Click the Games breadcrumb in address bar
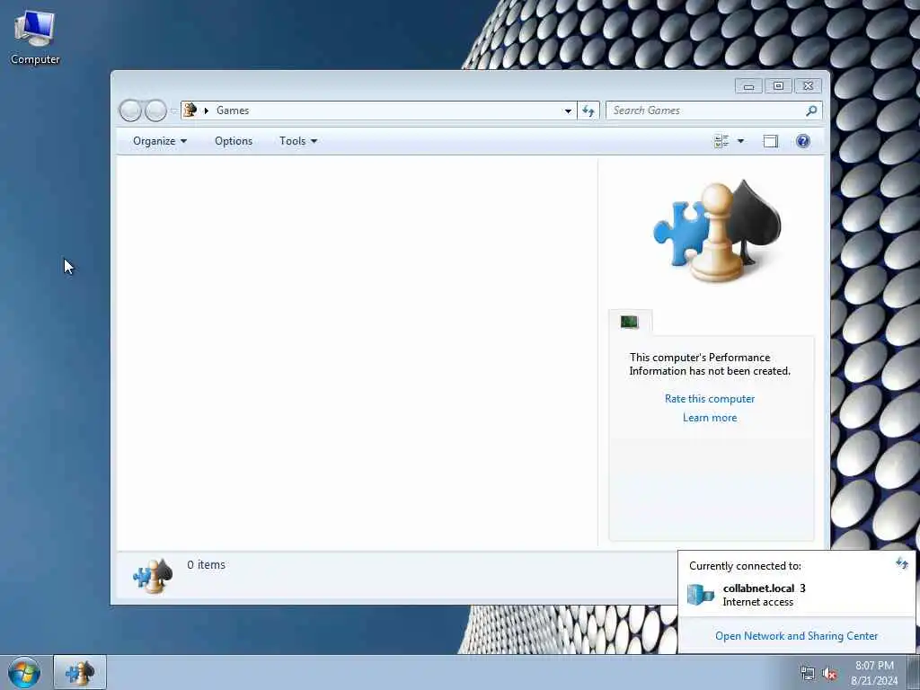The height and width of the screenshot is (690, 920). (233, 111)
